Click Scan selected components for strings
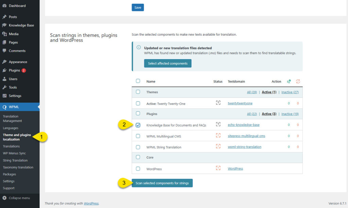The height and width of the screenshot is (208, 348). [162, 183]
